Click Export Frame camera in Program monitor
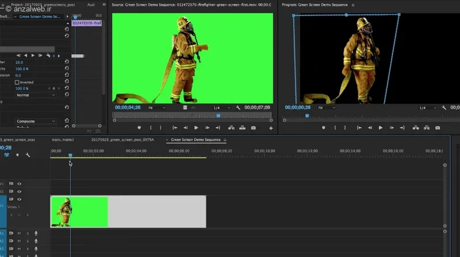 pos(438,128)
